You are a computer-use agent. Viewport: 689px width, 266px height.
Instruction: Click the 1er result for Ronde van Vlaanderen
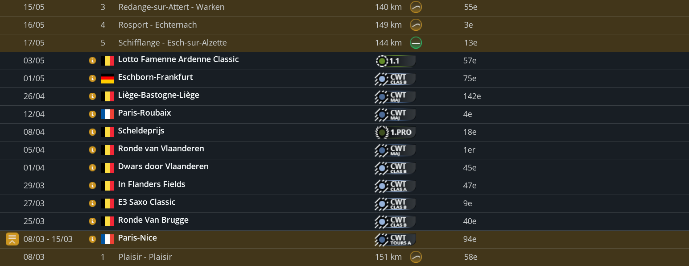click(469, 150)
